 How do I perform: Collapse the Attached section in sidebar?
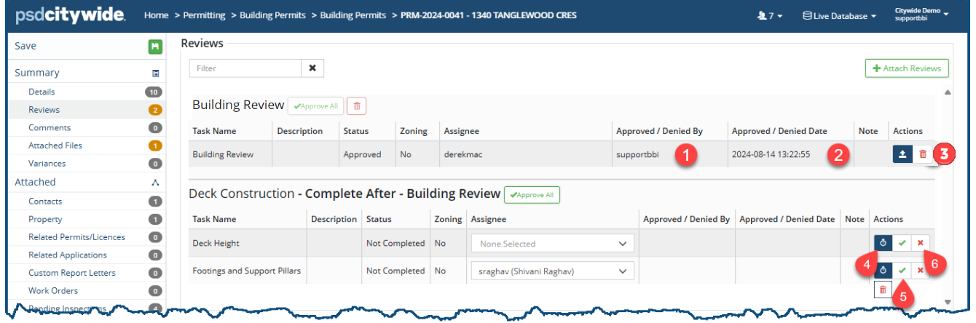click(x=155, y=183)
